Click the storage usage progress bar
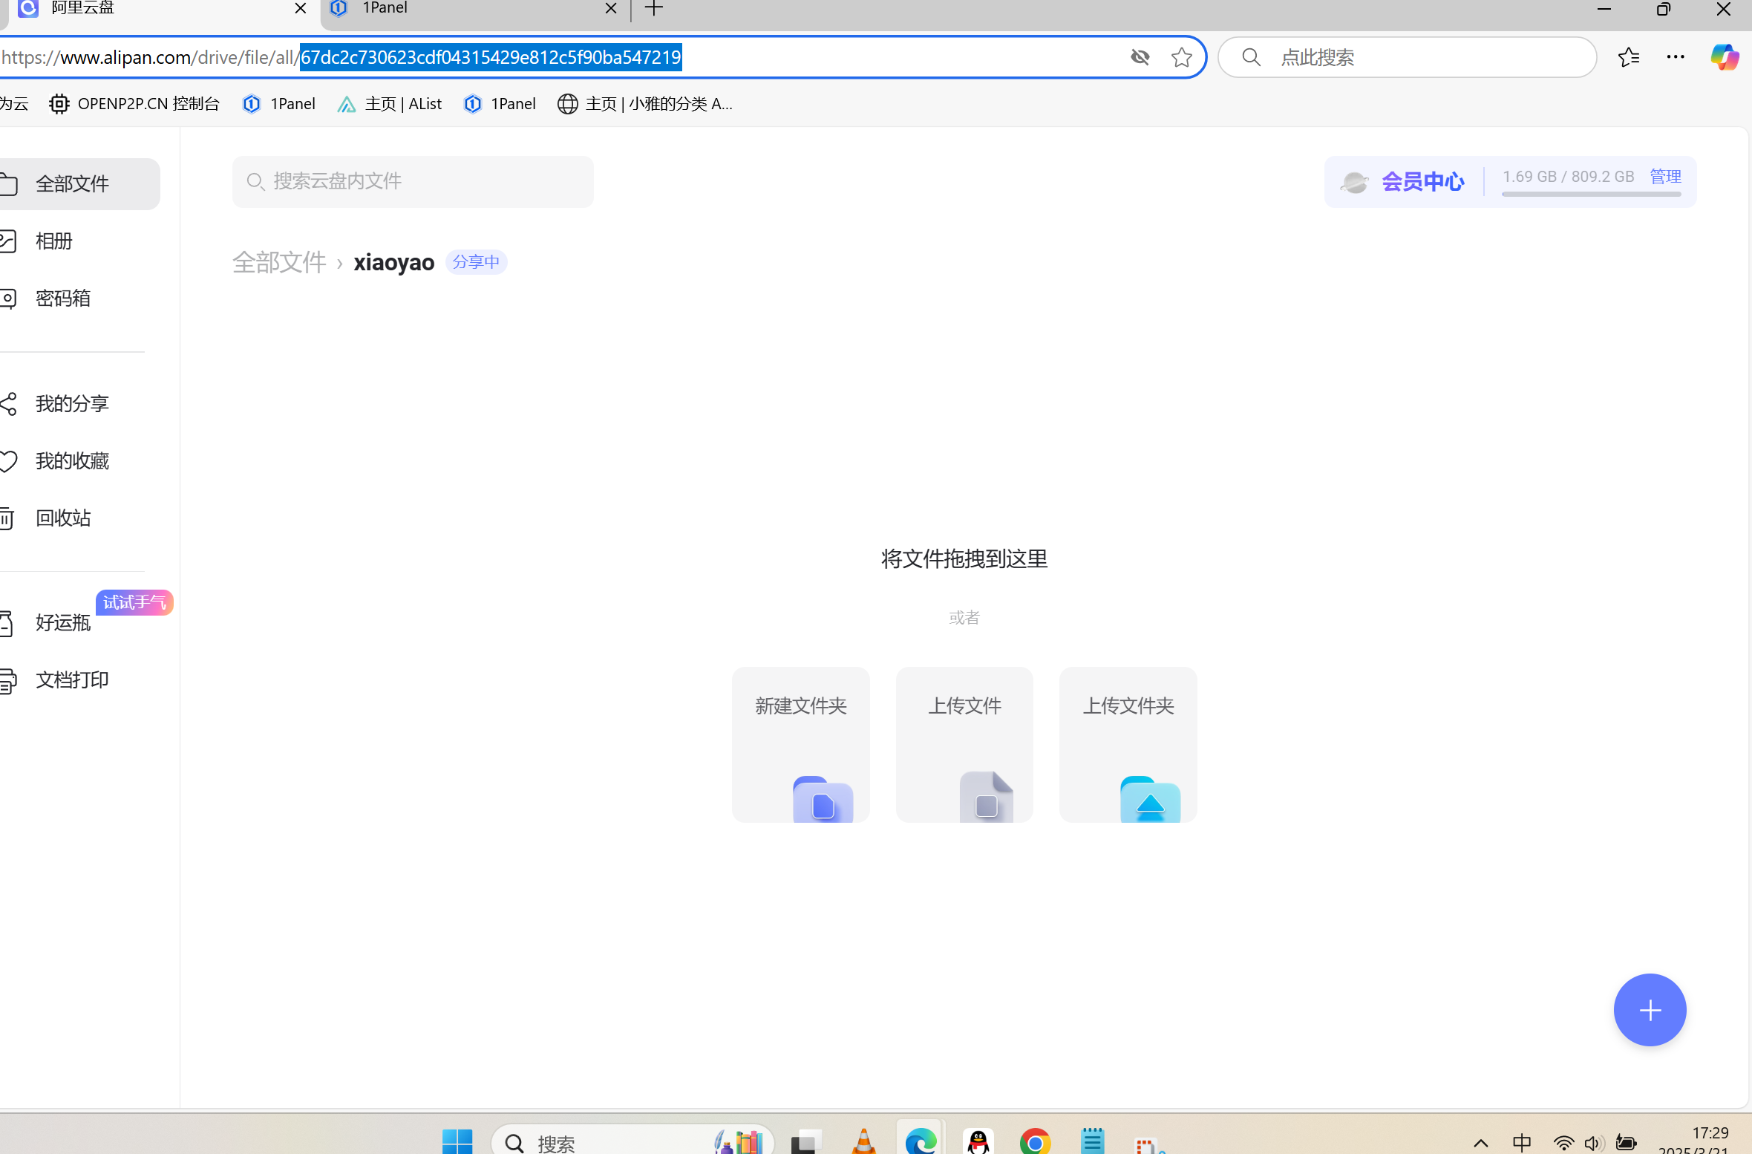 point(1591,195)
